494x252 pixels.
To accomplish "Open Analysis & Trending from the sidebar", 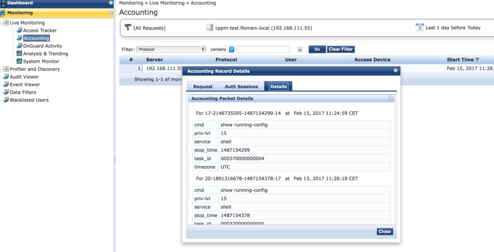I will tap(45, 53).
